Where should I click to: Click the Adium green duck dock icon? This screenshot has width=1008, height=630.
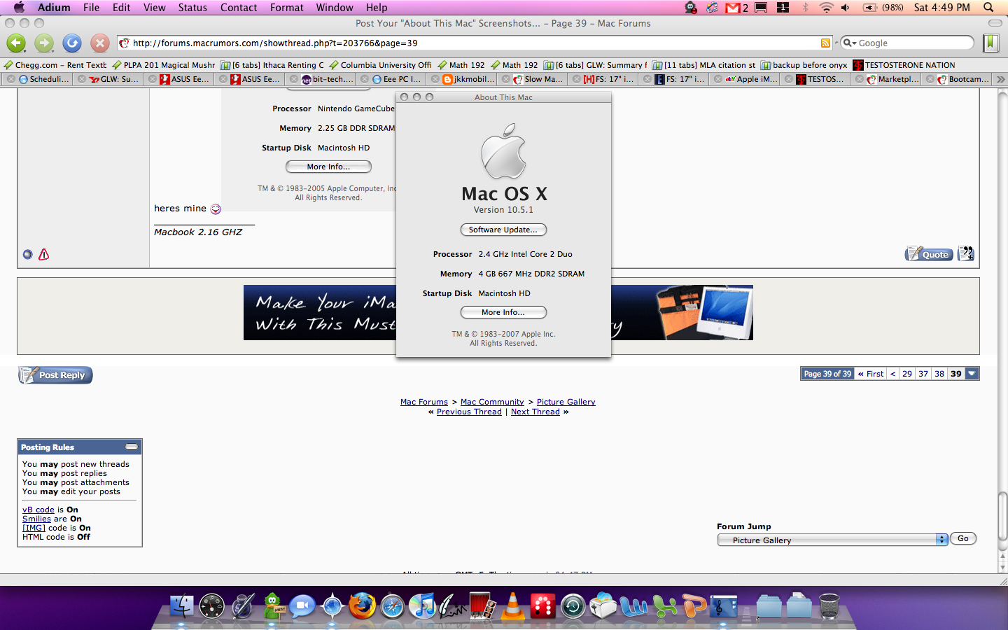[272, 606]
